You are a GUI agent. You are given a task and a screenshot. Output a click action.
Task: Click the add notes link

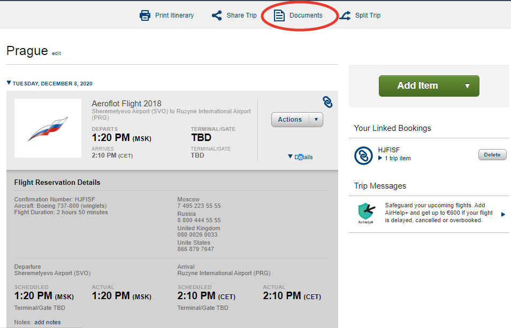[48, 322]
